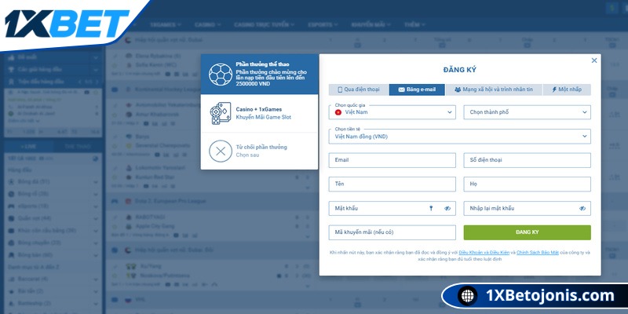Click the Tên input field
This screenshot has height=314, width=628.
click(392, 184)
